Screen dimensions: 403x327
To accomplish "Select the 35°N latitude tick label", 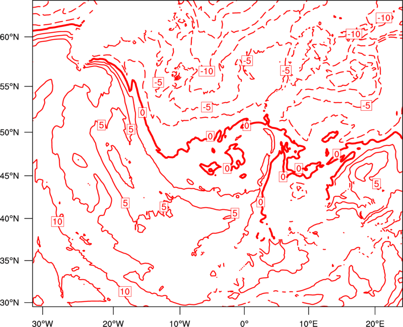I will (10, 261).
